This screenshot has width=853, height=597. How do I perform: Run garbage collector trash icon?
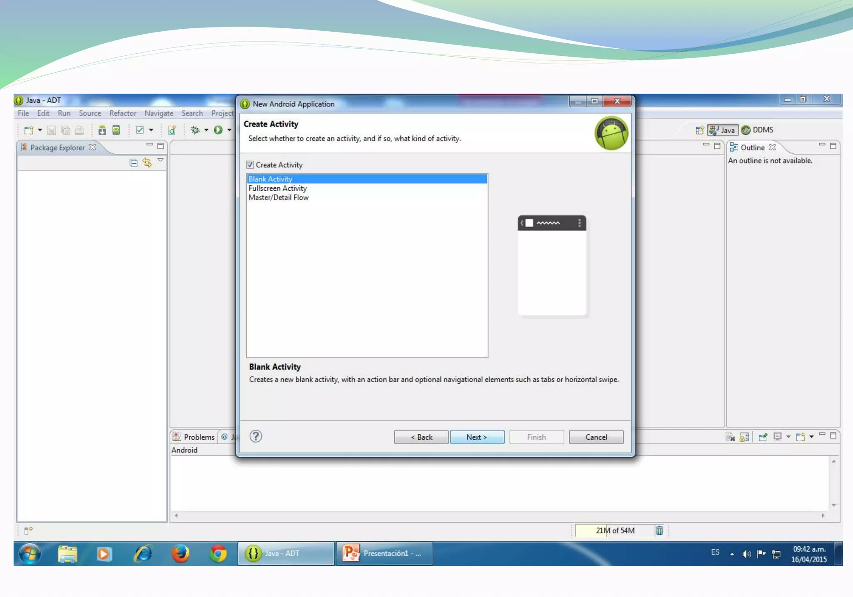click(659, 530)
